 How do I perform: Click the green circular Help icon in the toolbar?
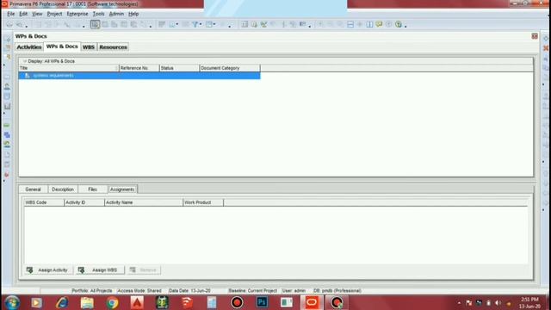tap(398, 24)
